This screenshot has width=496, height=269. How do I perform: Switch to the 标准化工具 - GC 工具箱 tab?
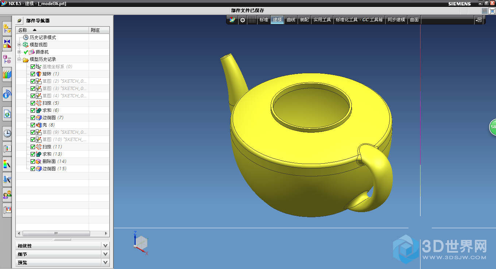coord(359,20)
